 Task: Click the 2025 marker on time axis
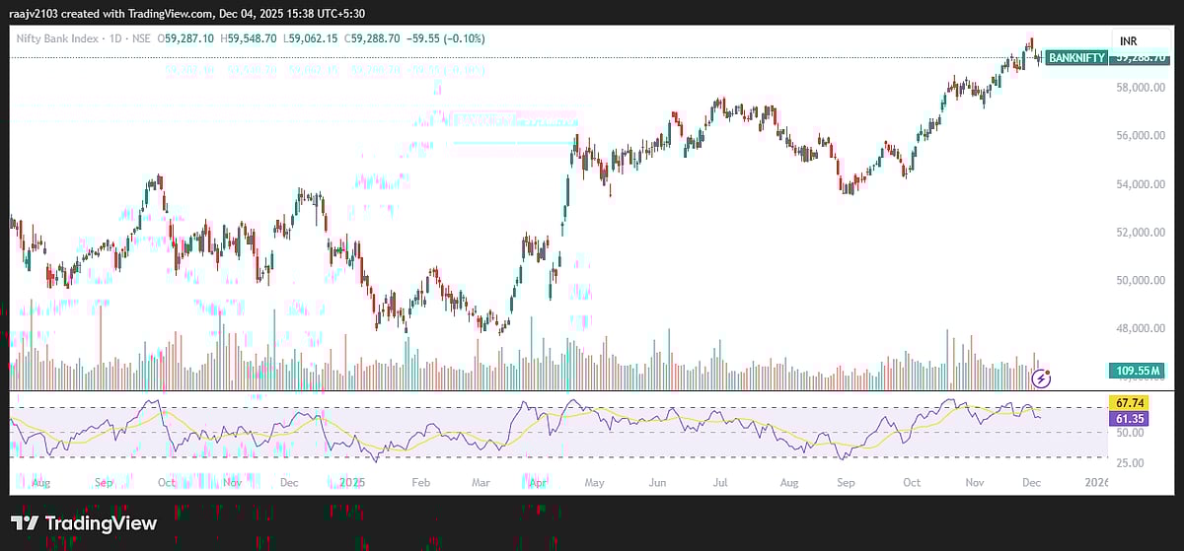pos(353,483)
